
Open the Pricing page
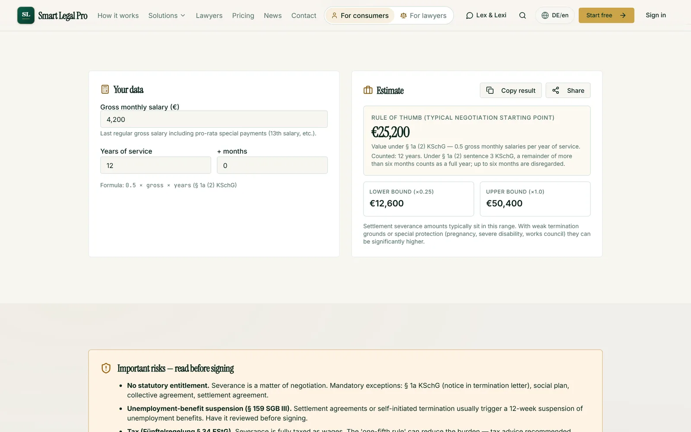(243, 16)
